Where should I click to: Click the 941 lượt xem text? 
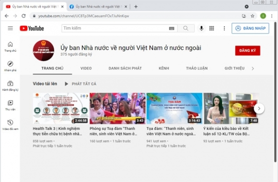click(x=156, y=141)
